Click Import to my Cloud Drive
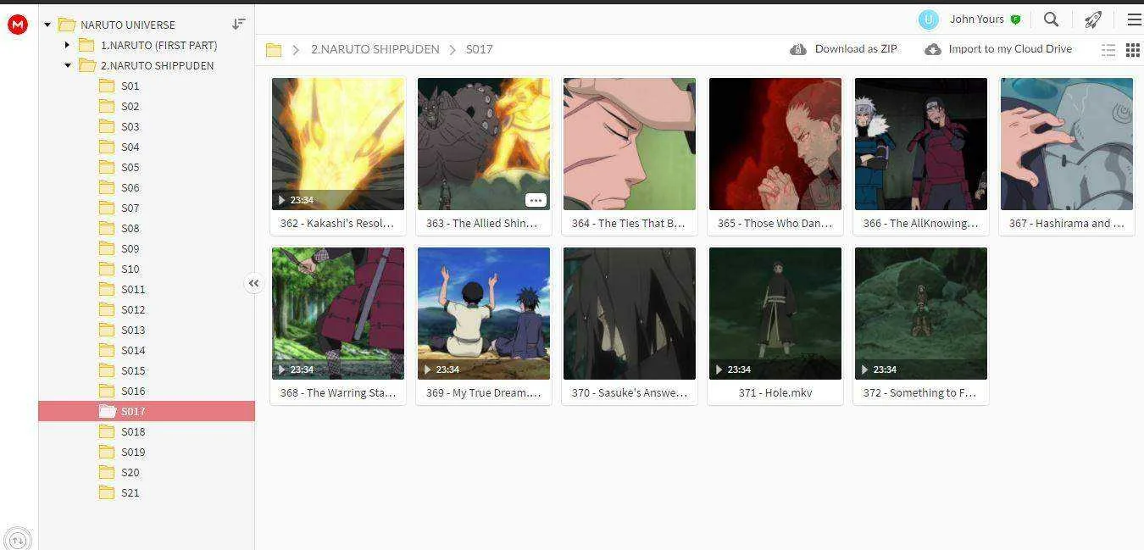 coord(998,49)
